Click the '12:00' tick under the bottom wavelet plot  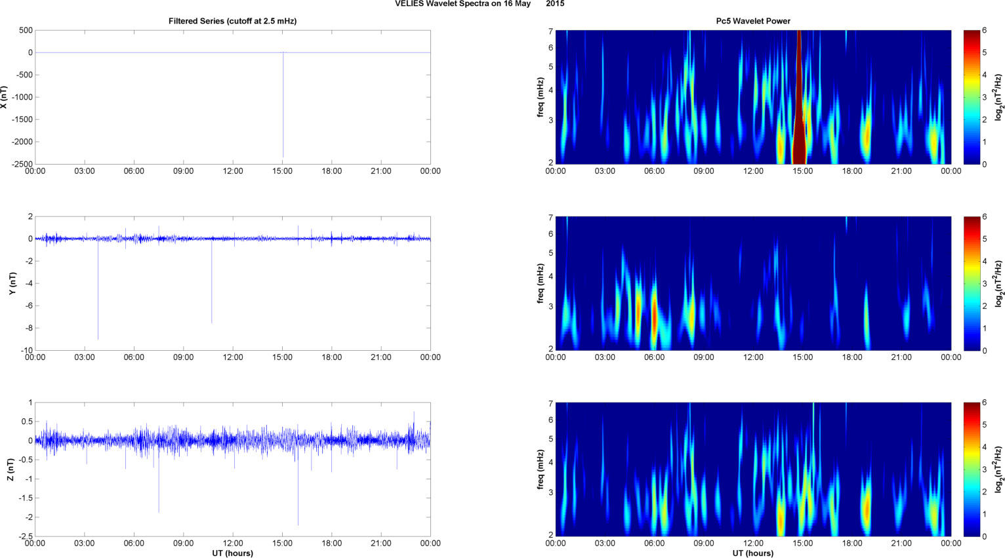[753, 543]
